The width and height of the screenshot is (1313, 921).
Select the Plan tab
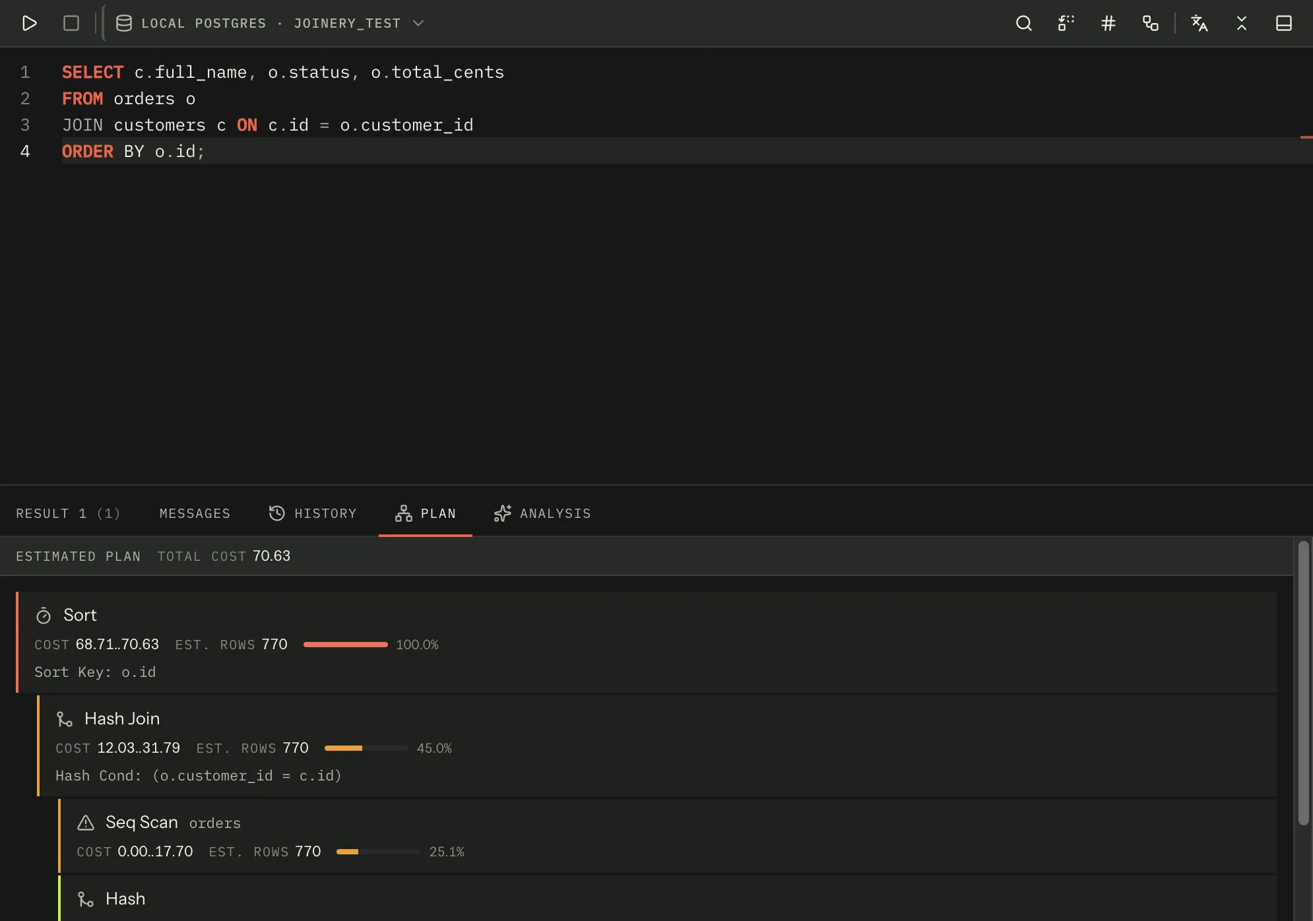tap(426, 513)
